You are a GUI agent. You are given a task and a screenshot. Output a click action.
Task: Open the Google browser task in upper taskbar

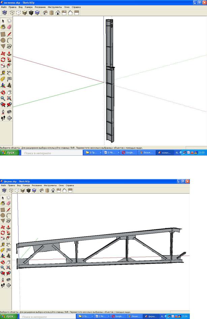(128, 153)
